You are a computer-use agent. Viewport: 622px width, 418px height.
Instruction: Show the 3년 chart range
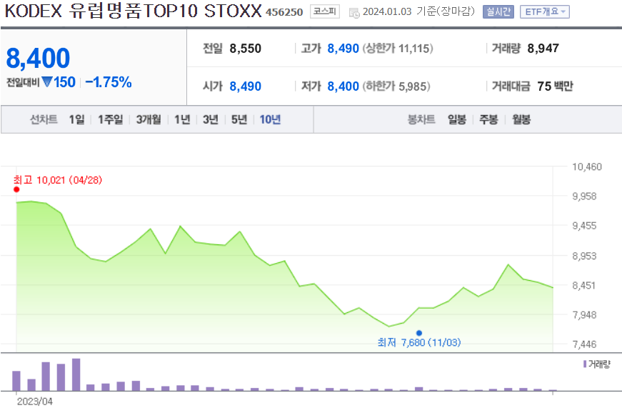pos(211,119)
